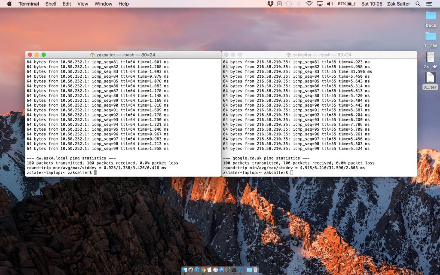Open the black-and-white circular app in Dock
This screenshot has height=275, width=440.
tap(228, 270)
